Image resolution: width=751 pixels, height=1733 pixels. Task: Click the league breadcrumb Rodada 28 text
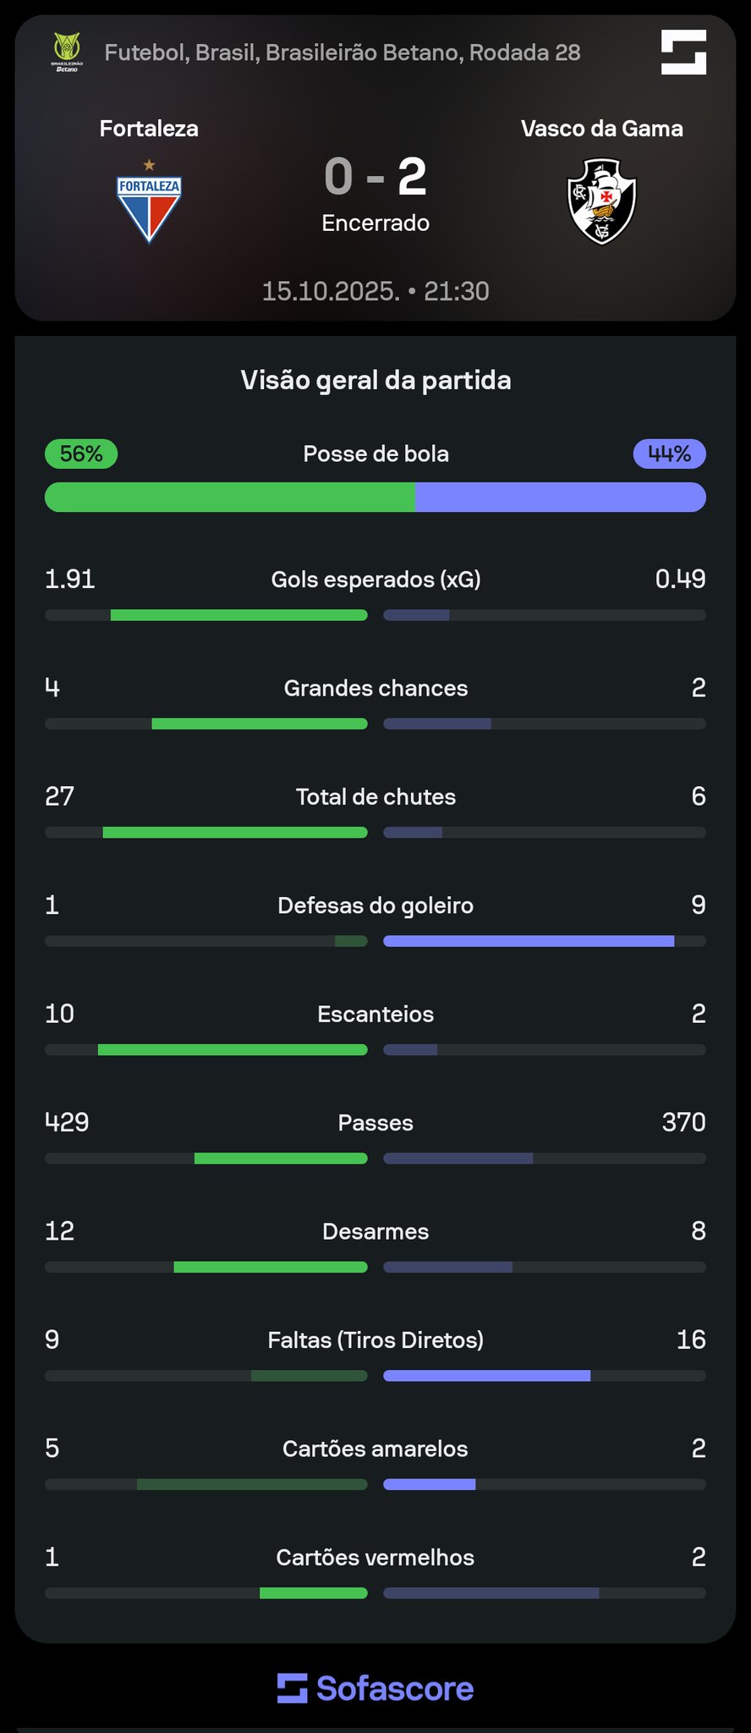[524, 52]
